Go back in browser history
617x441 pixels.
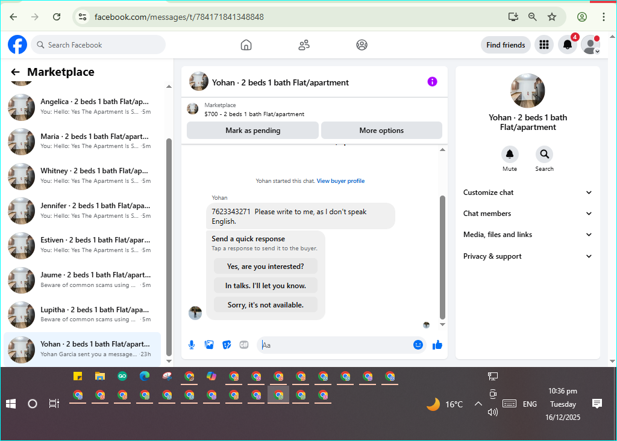[x=13, y=17]
